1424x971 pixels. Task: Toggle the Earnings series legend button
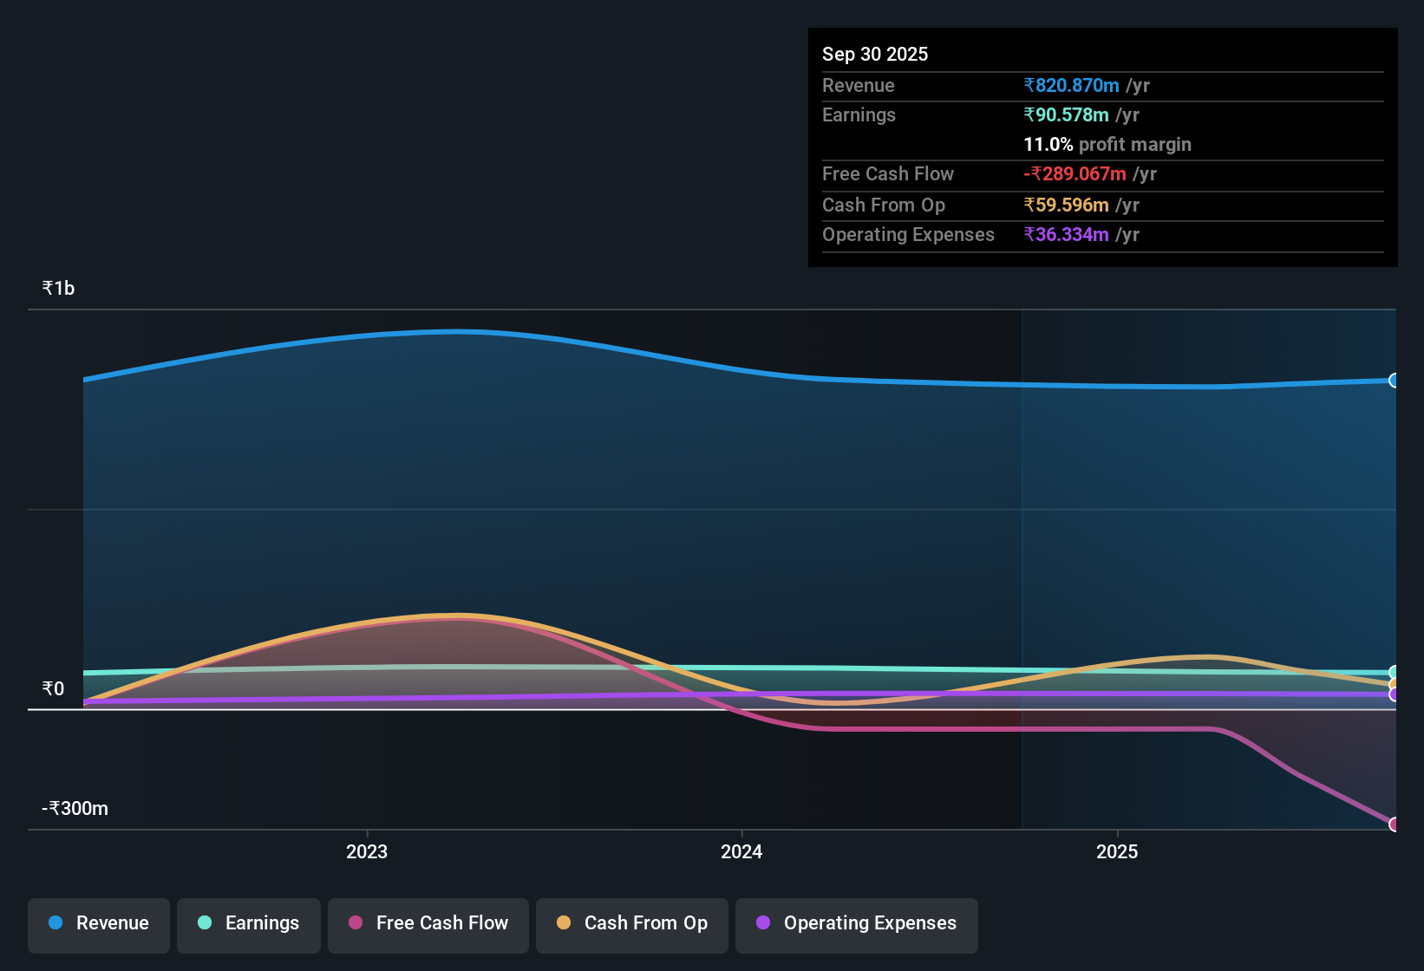249,925
